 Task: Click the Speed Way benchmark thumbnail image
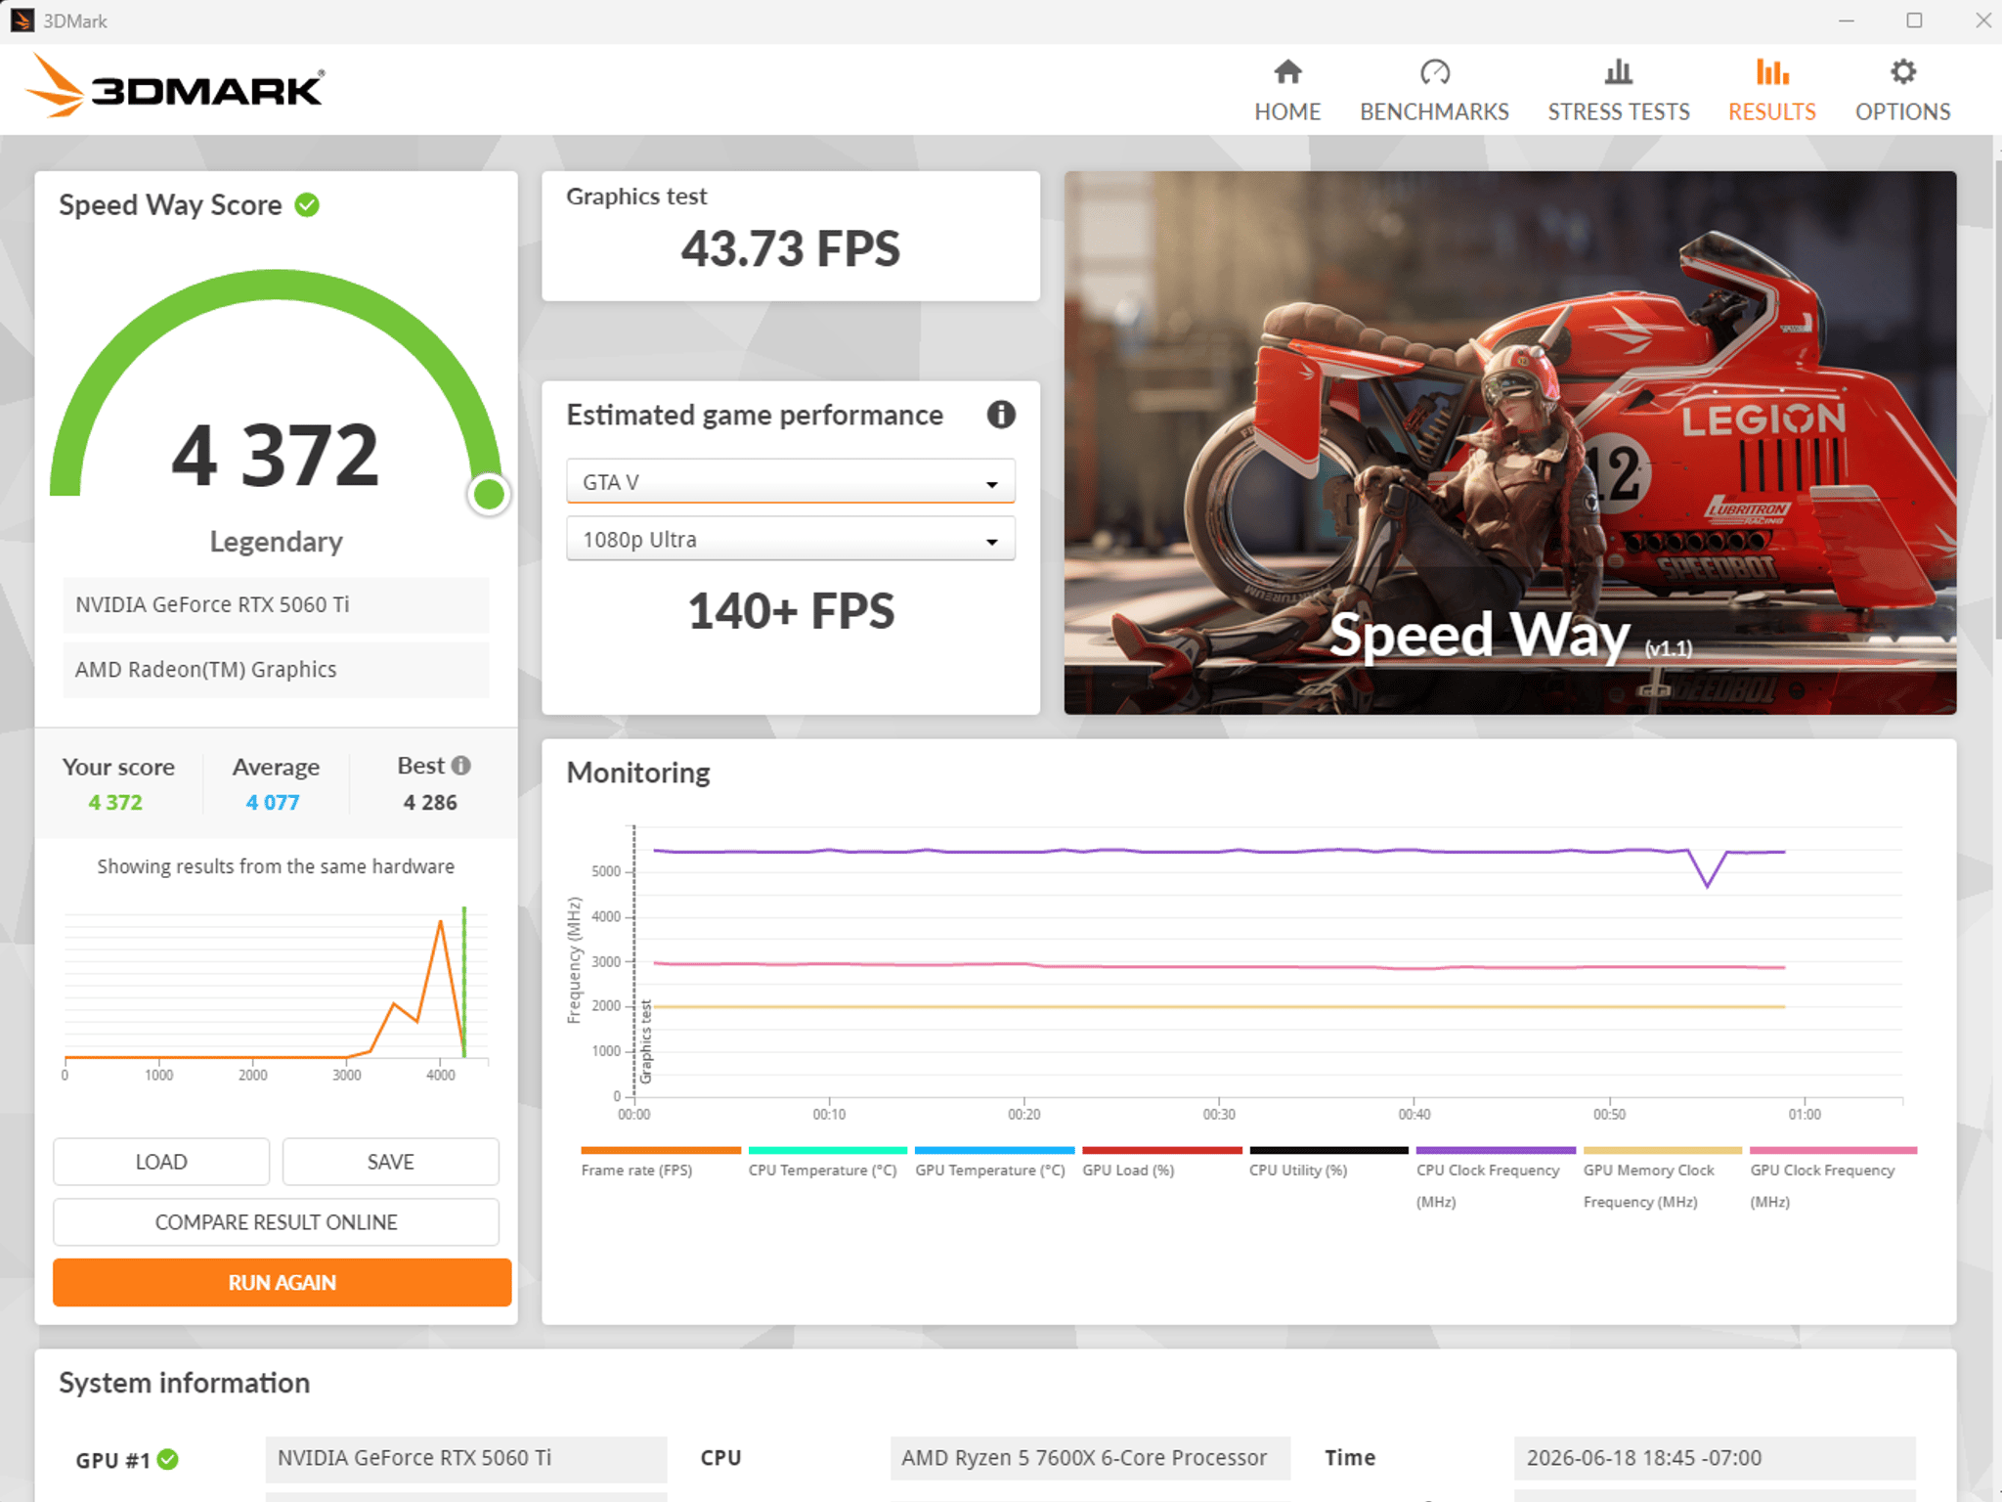tap(1509, 443)
